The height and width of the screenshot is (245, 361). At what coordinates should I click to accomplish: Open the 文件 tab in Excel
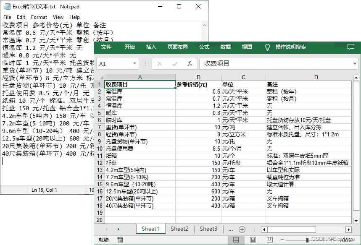tap(106, 47)
